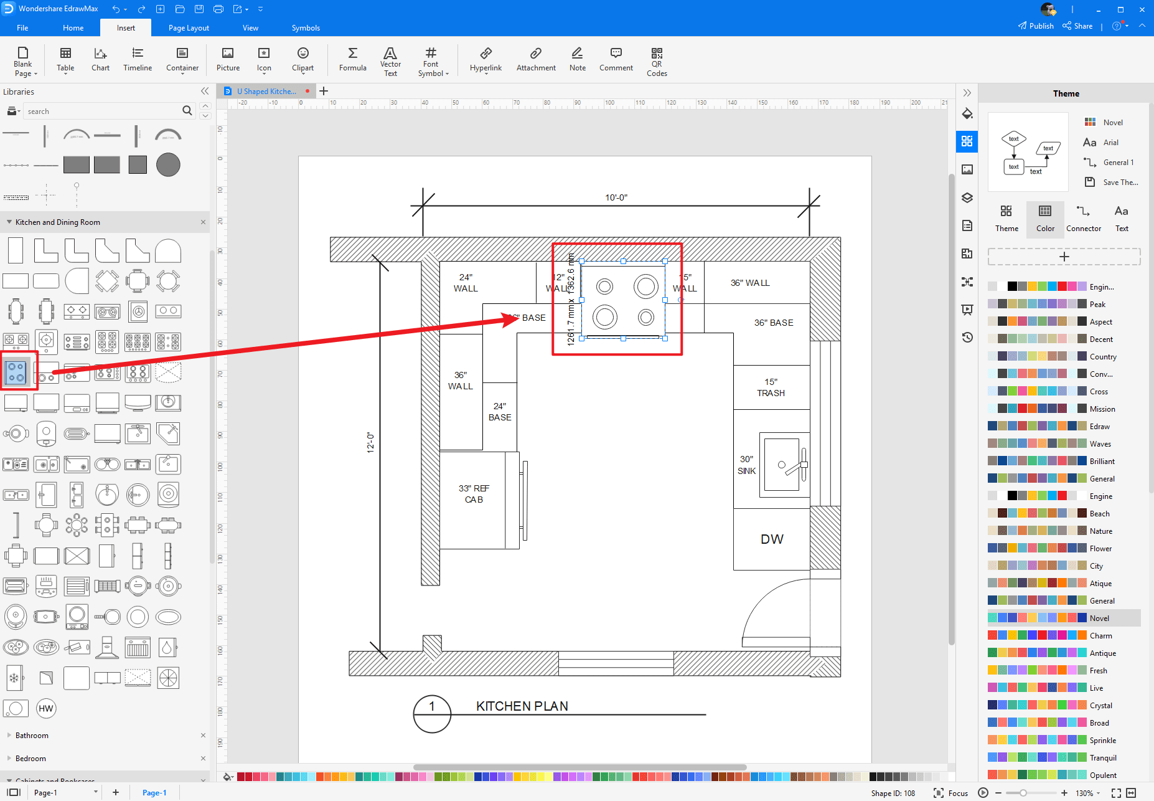This screenshot has height=801, width=1154.
Task: Insert a QR Code
Action: pyautogui.click(x=657, y=60)
